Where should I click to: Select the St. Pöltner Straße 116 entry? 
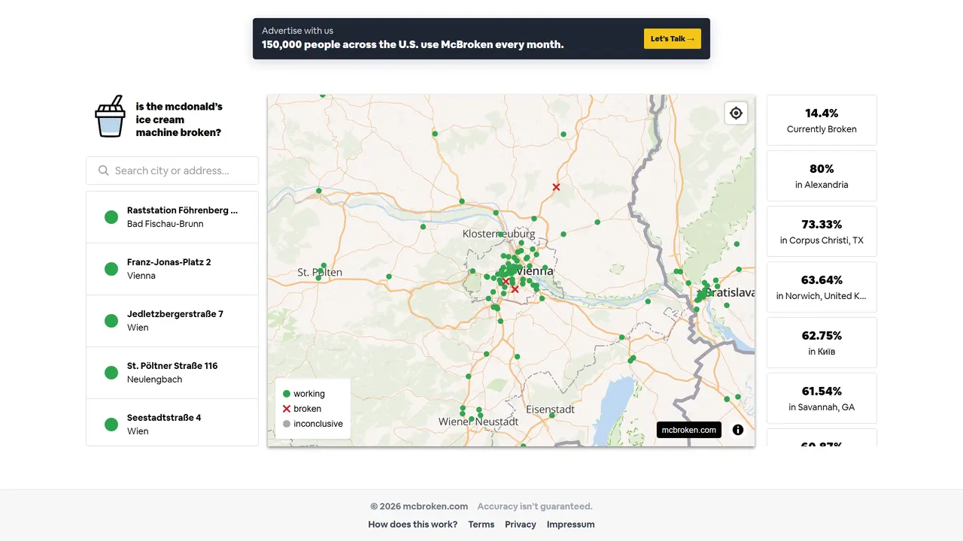click(x=172, y=373)
